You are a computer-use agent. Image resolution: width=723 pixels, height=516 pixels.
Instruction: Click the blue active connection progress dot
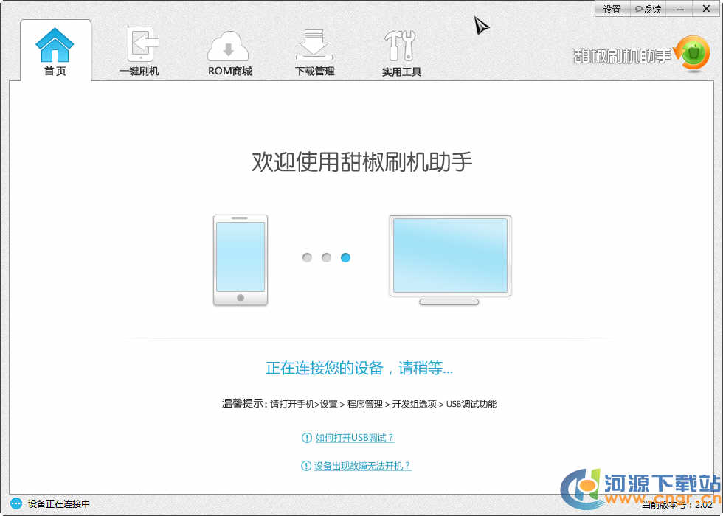pyautogui.click(x=345, y=257)
